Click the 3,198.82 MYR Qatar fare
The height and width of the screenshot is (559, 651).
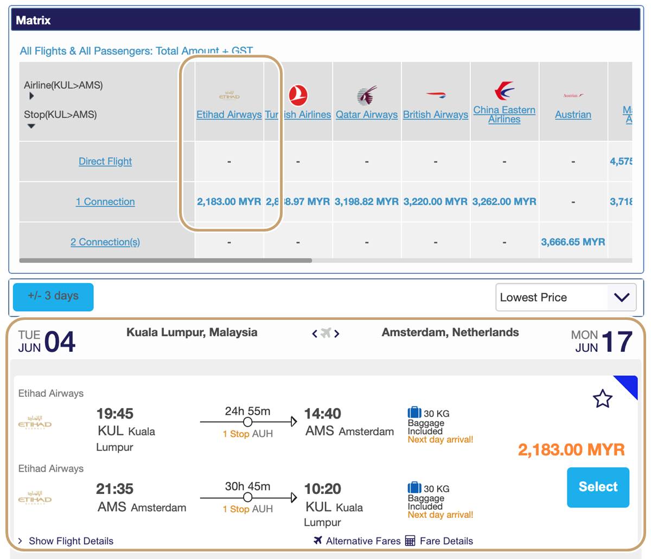point(367,202)
